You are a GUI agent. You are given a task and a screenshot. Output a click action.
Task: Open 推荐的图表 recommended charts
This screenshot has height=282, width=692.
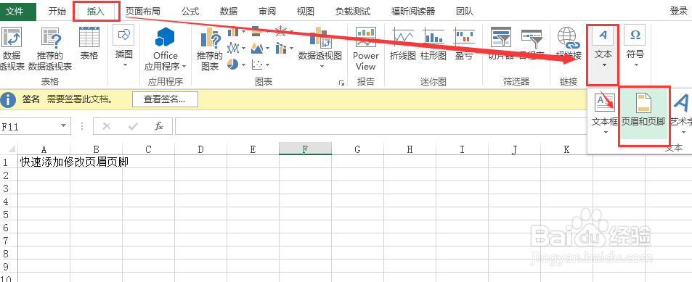click(210, 49)
